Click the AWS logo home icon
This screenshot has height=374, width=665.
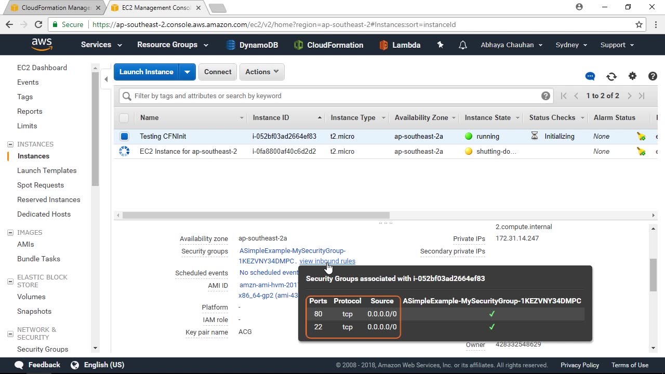(42, 45)
